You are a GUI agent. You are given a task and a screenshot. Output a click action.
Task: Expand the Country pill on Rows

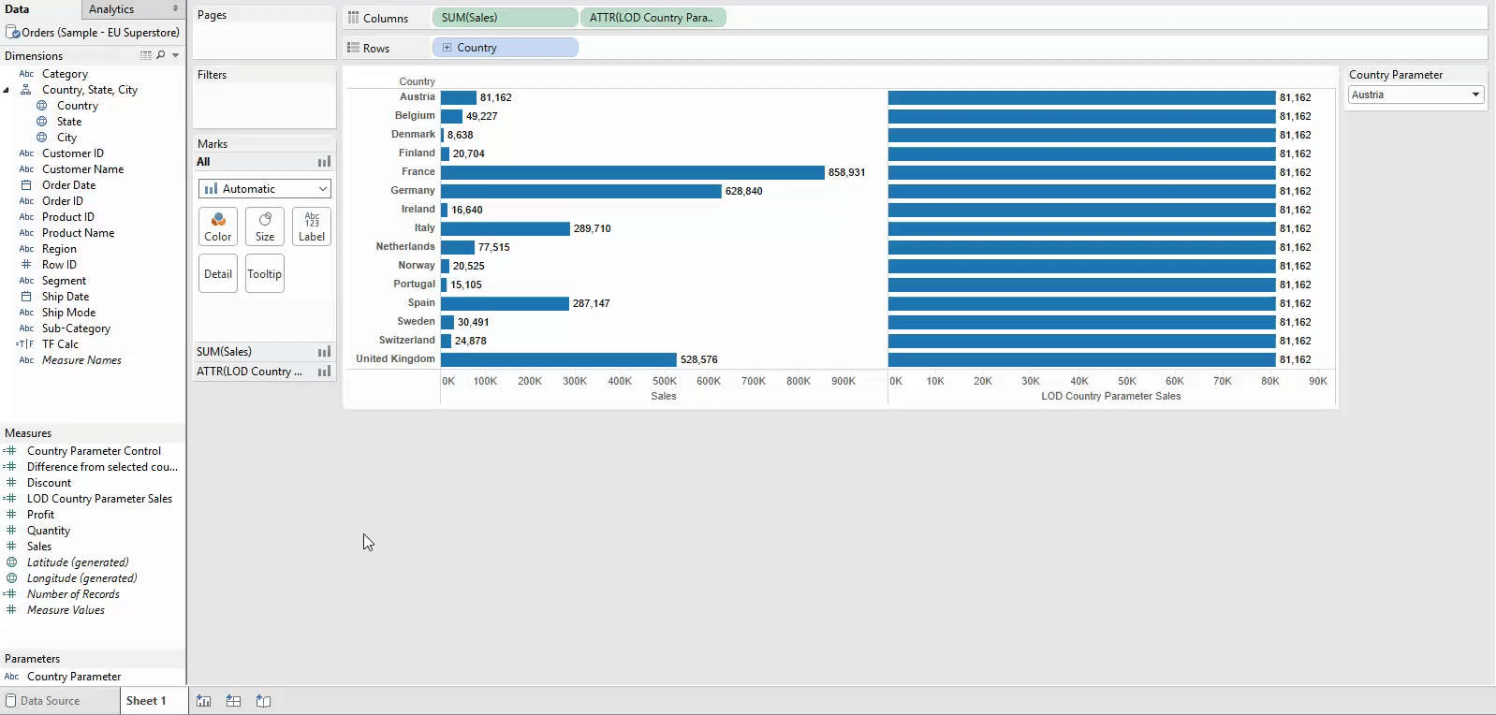tap(447, 48)
